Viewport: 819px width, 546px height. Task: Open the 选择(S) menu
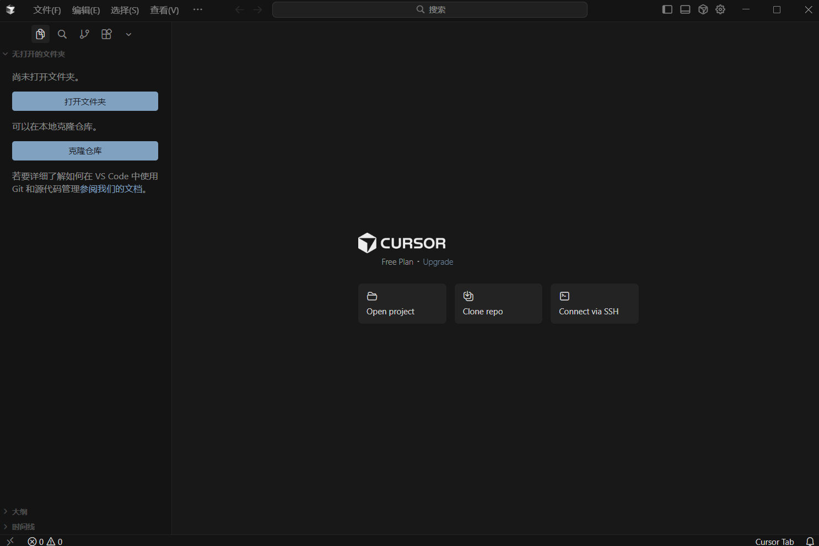(125, 10)
